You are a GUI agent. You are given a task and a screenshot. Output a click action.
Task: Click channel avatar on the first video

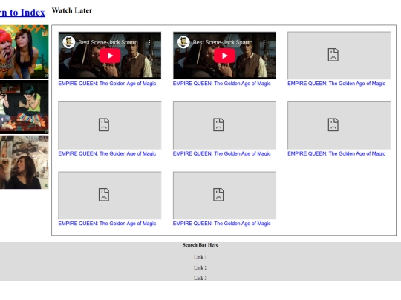(x=69, y=42)
